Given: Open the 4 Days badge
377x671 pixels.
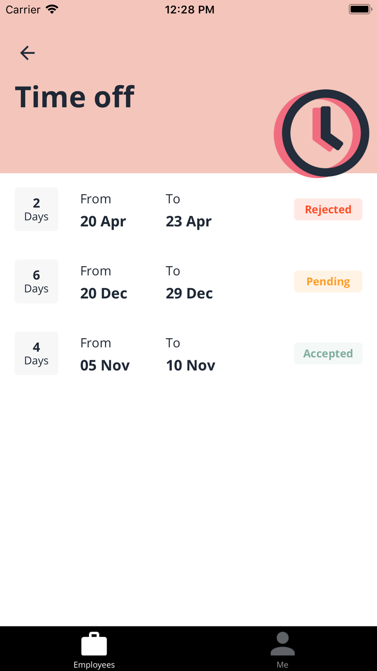Looking at the screenshot, I should (37, 354).
